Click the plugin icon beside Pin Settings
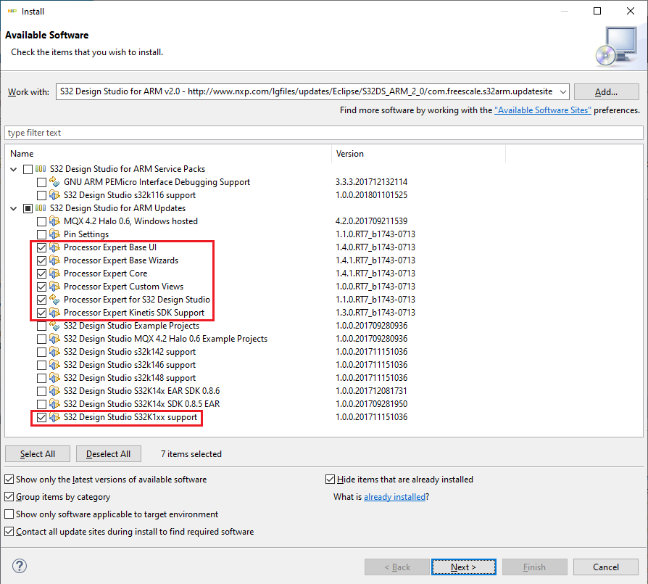Screen dimensions: 648x584 [54, 234]
